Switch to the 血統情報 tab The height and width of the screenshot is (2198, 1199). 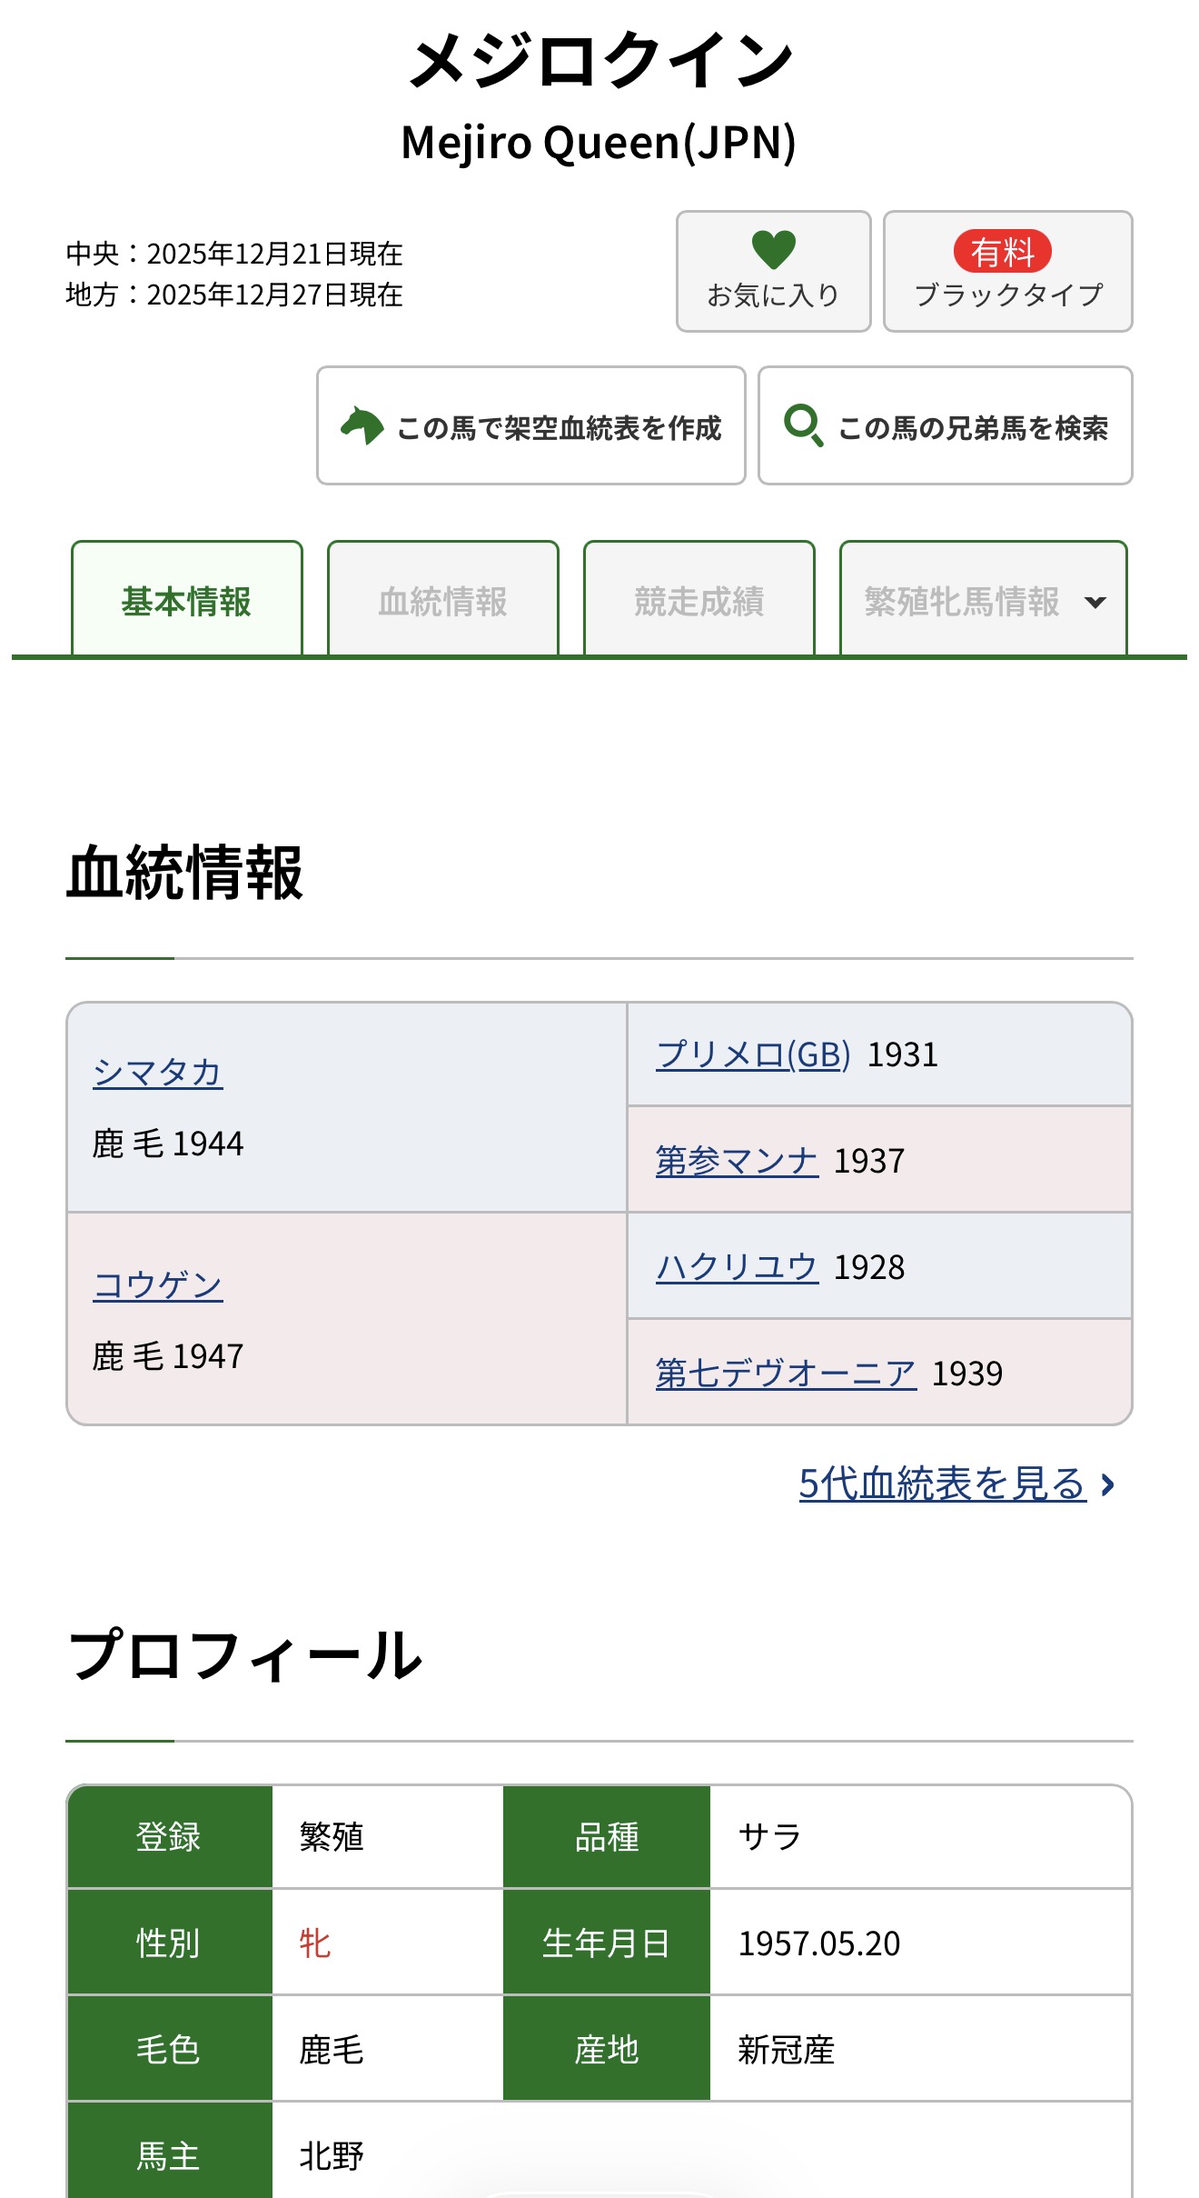pyautogui.click(x=442, y=600)
